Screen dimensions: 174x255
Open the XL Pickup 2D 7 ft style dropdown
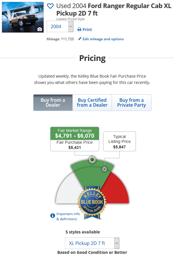click(92, 243)
